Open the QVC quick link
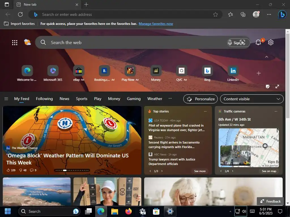The width and height of the screenshot is (290, 217). [x=182, y=73]
